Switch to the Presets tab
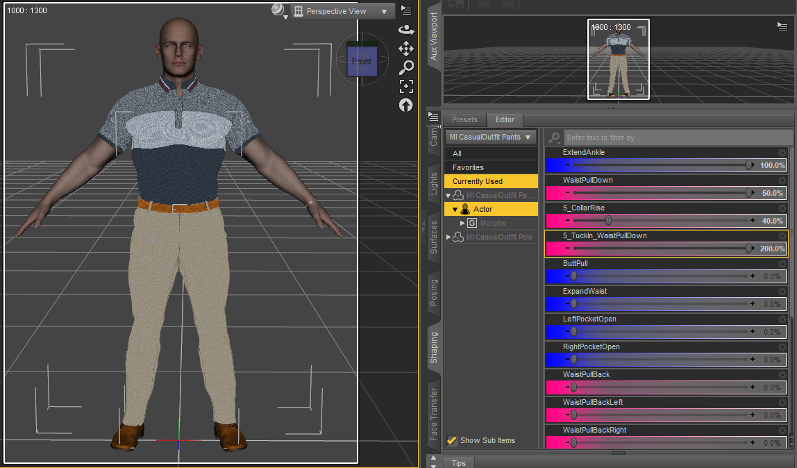This screenshot has height=468, width=797. pos(464,120)
